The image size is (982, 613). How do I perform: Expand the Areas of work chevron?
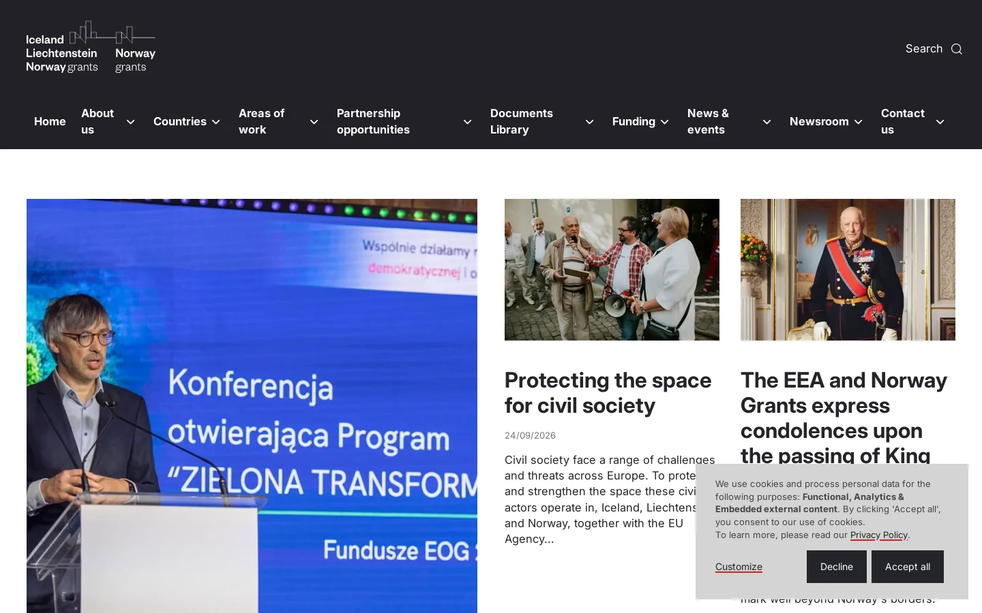click(314, 122)
